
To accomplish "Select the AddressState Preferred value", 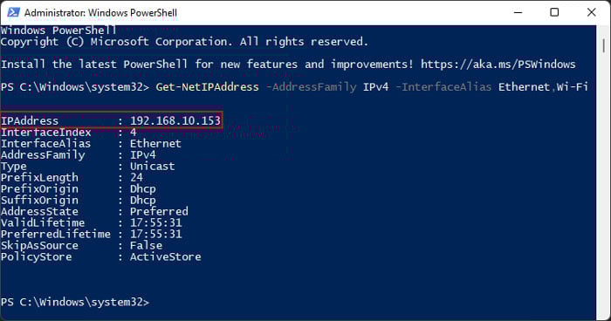I will (159, 212).
